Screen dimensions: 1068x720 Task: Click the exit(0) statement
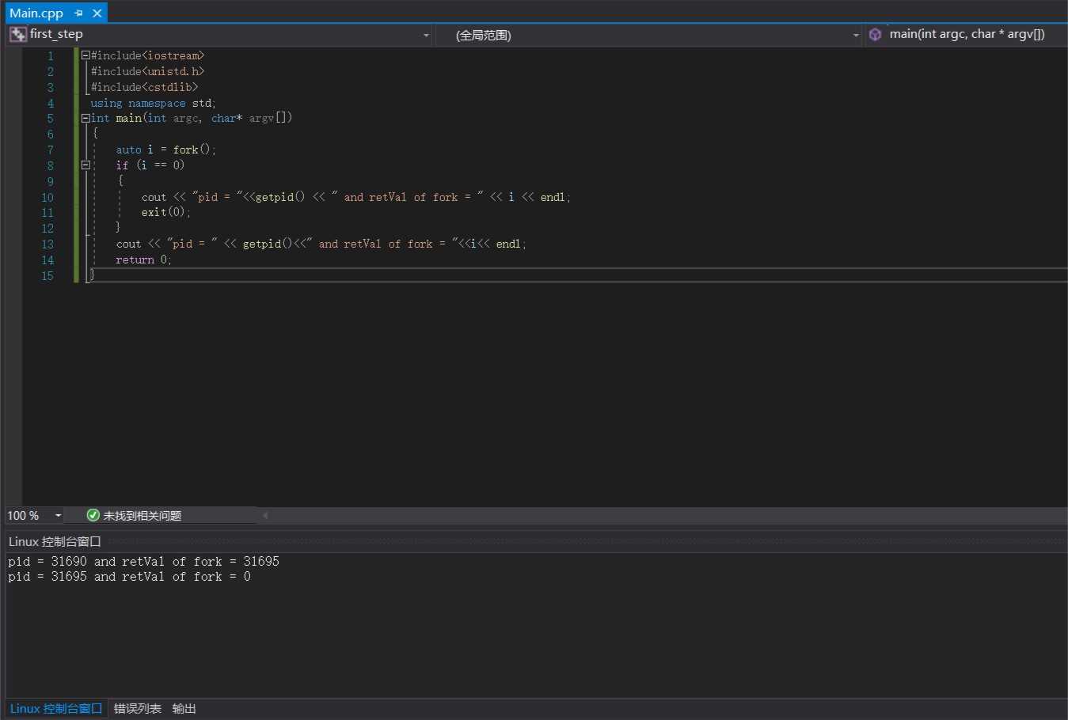click(166, 212)
